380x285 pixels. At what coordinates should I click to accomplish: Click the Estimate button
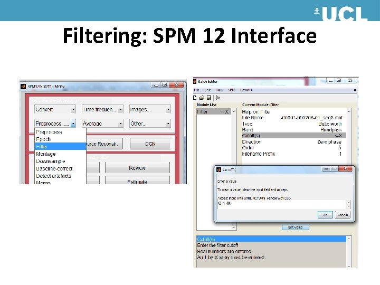(137, 180)
